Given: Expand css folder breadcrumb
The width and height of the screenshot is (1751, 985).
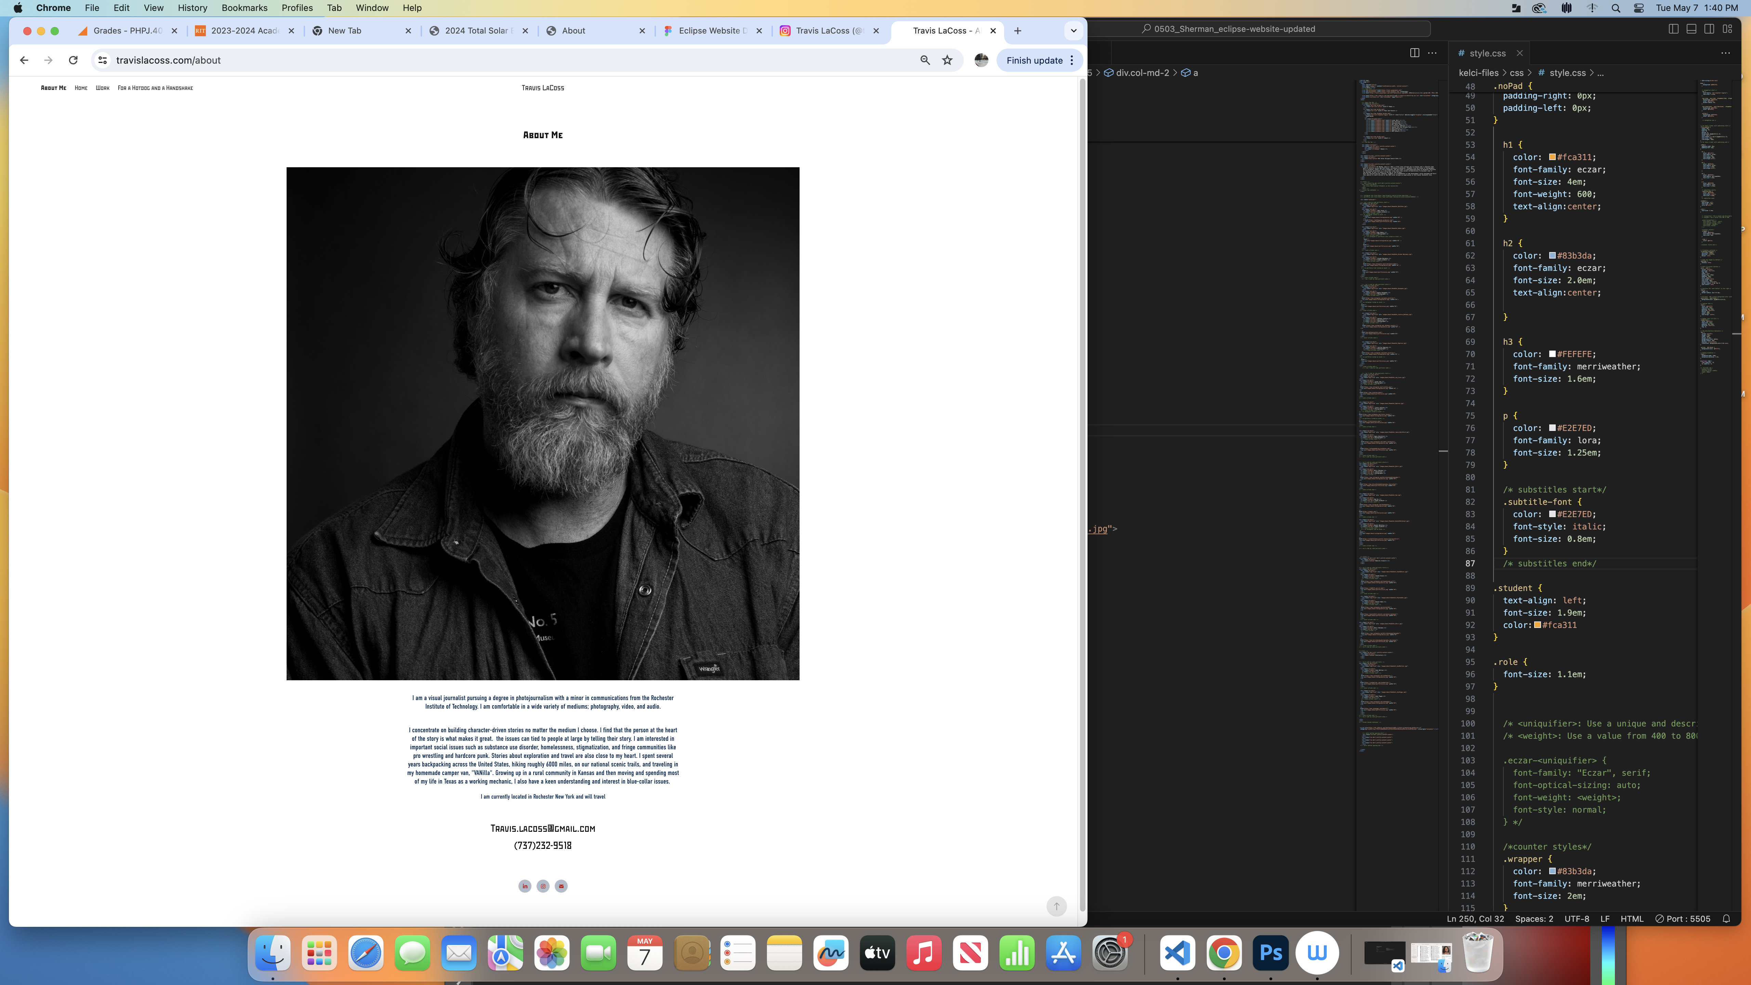Looking at the screenshot, I should pyautogui.click(x=1516, y=73).
